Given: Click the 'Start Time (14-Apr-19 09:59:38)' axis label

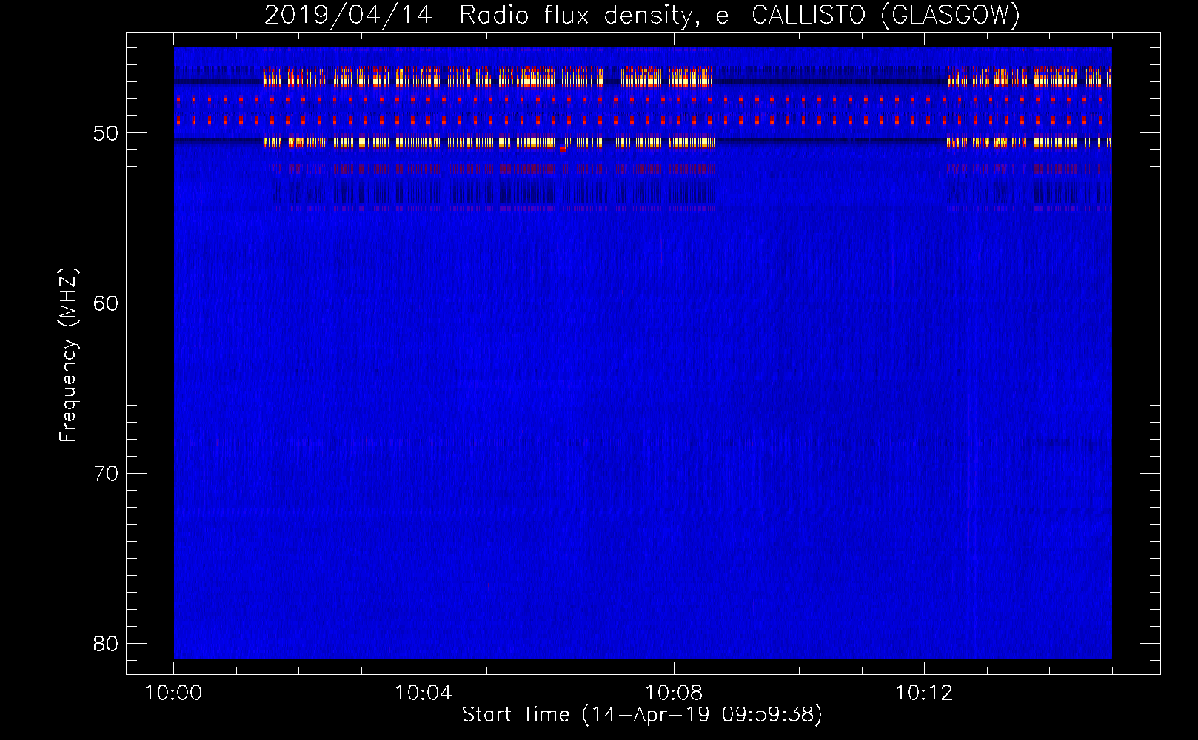Looking at the screenshot, I should 642,715.
